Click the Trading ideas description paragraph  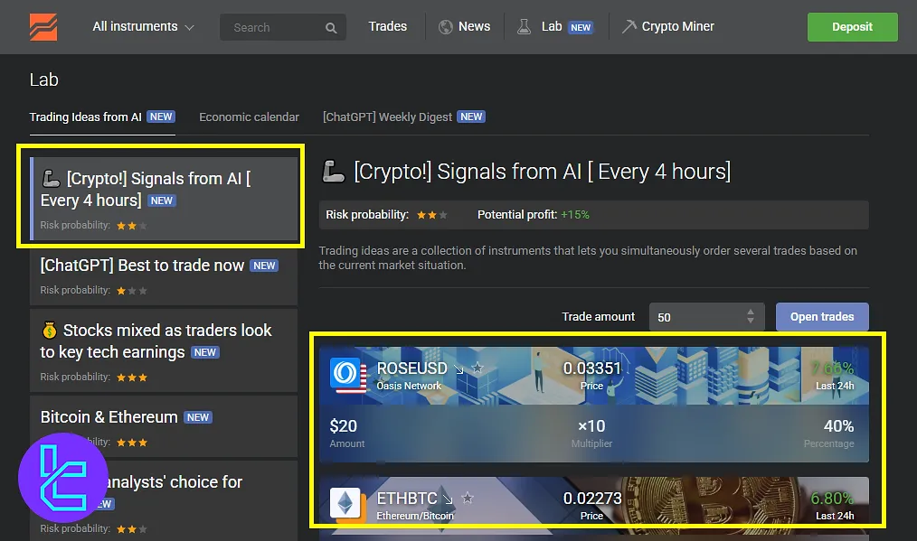tap(588, 257)
